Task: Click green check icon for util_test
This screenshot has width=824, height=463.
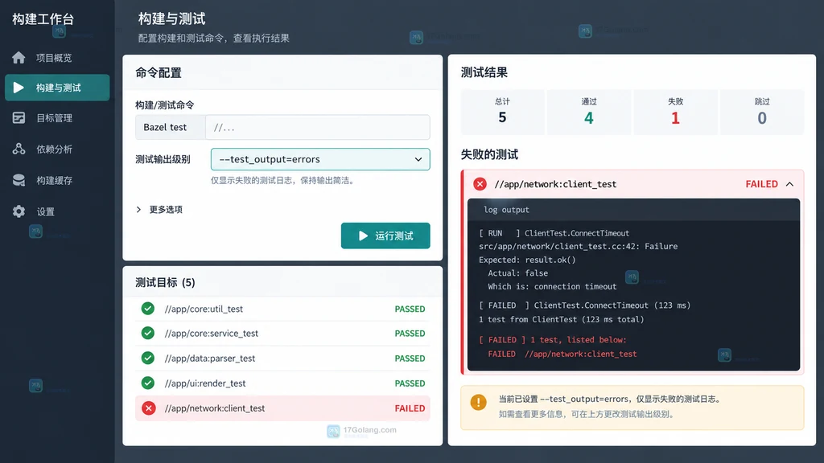Action: click(148, 309)
